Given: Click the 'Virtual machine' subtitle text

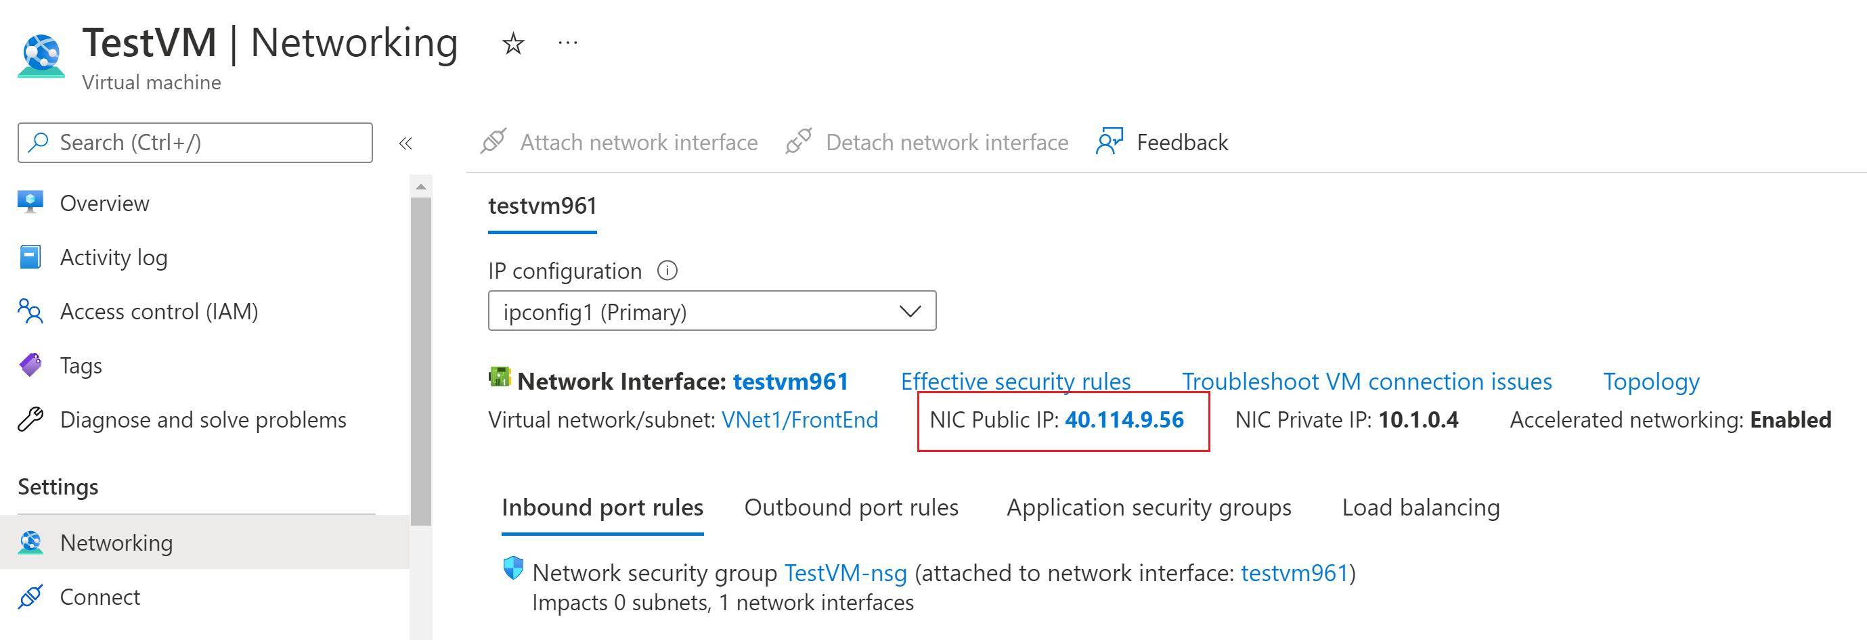Looking at the screenshot, I should (x=152, y=83).
